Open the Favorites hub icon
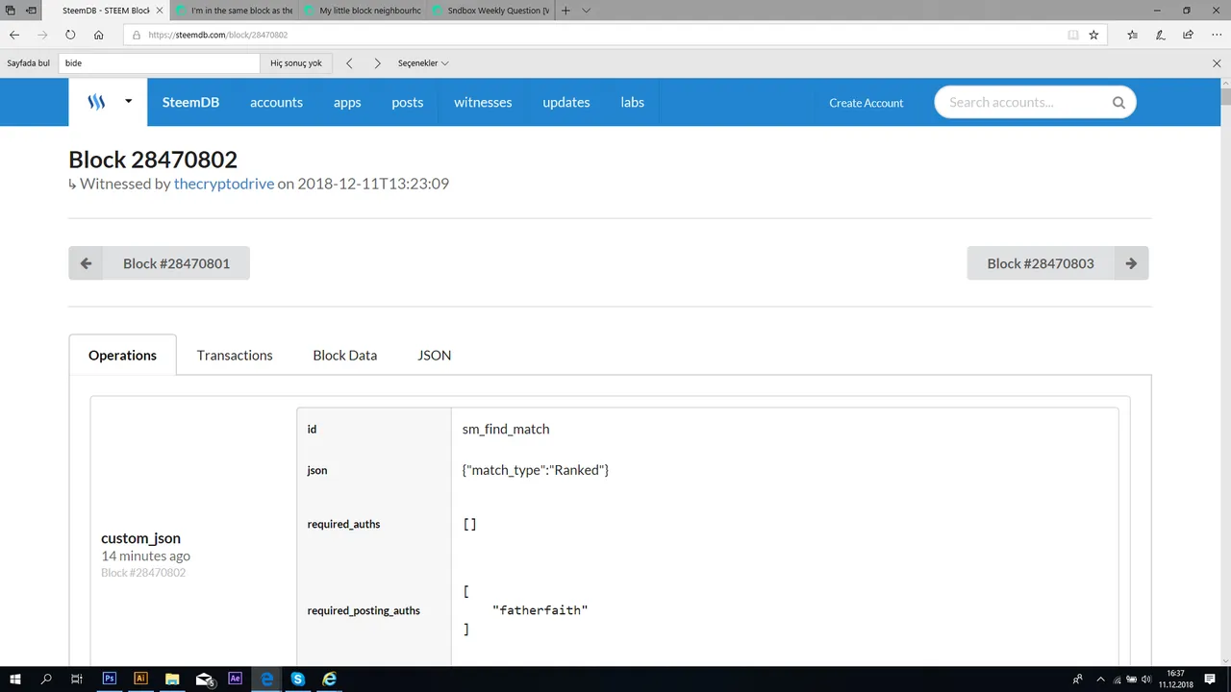The width and height of the screenshot is (1231, 692). coord(1132,35)
